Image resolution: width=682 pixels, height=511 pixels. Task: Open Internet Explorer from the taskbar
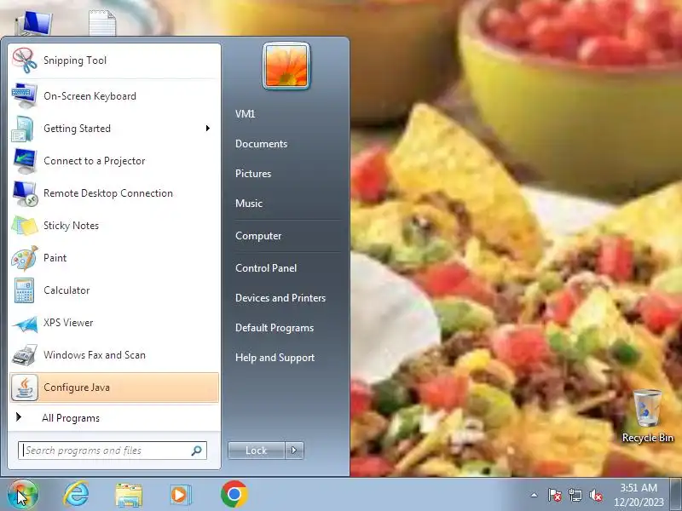pos(76,495)
